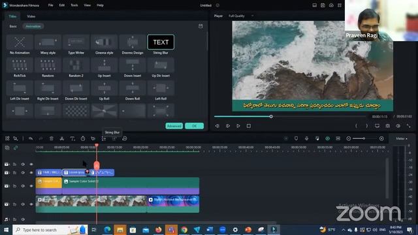Lock the title clips track
The height and width of the screenshot is (235, 418).
14,172
